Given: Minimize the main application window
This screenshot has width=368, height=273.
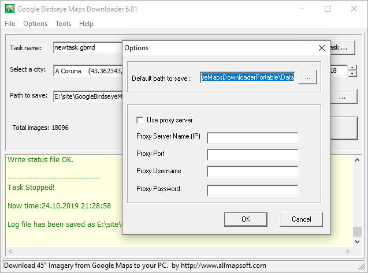Looking at the screenshot, I should point(302,9).
